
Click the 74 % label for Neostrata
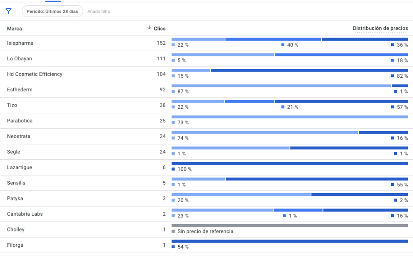[183, 138]
